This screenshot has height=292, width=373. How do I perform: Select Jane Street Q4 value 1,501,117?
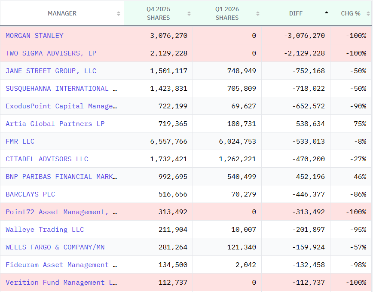tap(169, 71)
